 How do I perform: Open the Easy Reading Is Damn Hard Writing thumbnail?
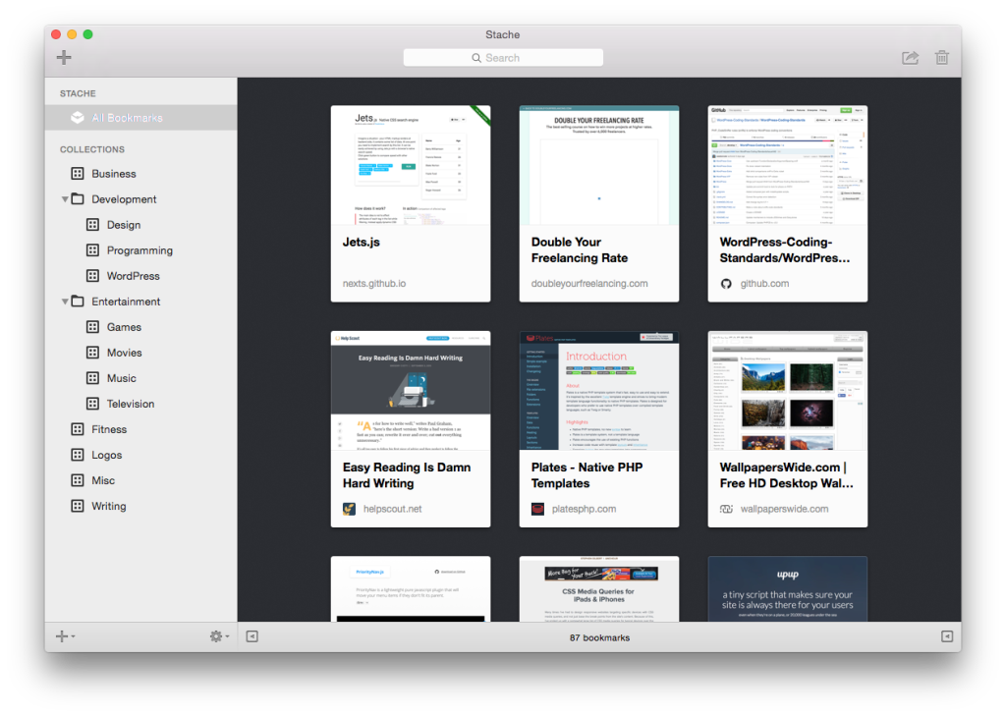point(411,390)
